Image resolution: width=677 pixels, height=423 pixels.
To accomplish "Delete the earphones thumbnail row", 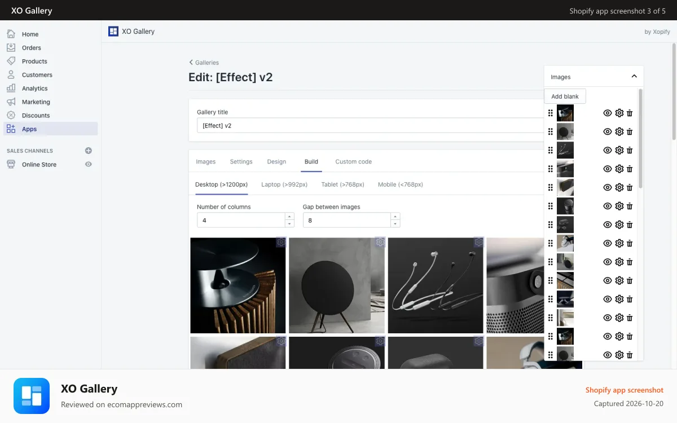I will 630,150.
